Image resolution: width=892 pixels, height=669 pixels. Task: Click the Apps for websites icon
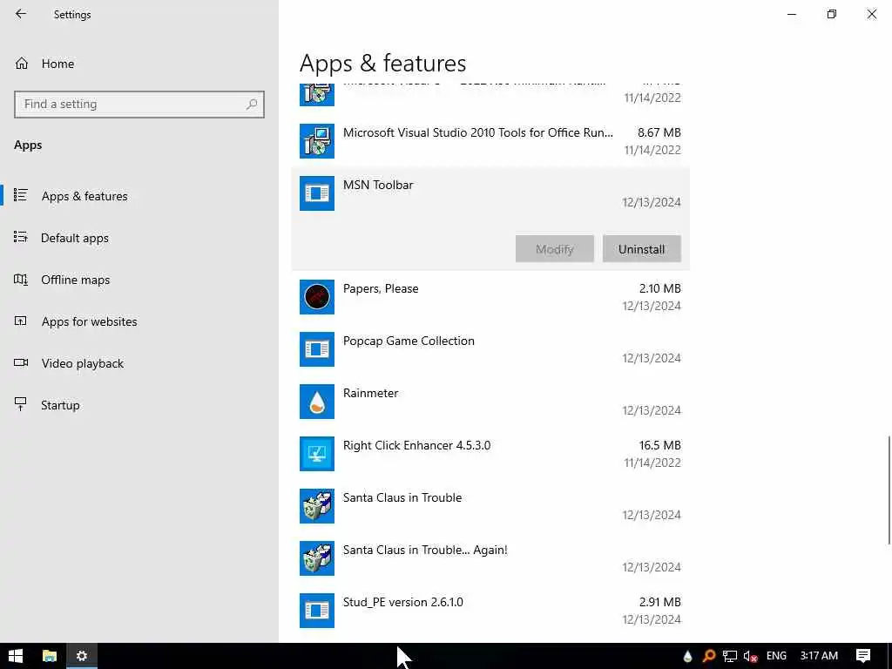click(x=21, y=321)
